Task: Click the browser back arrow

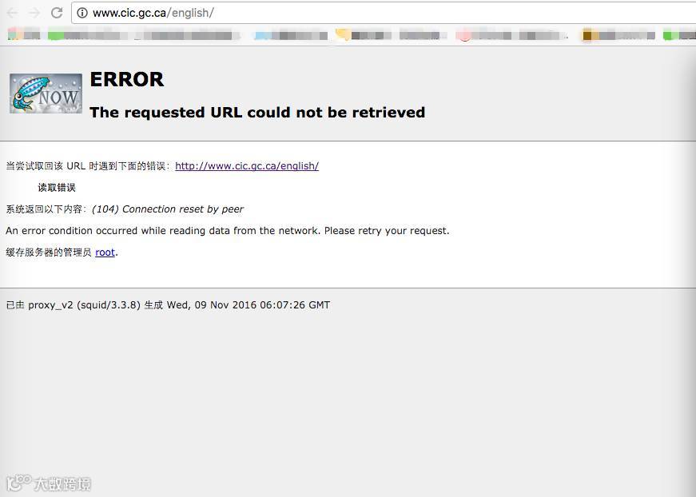Action: point(13,13)
